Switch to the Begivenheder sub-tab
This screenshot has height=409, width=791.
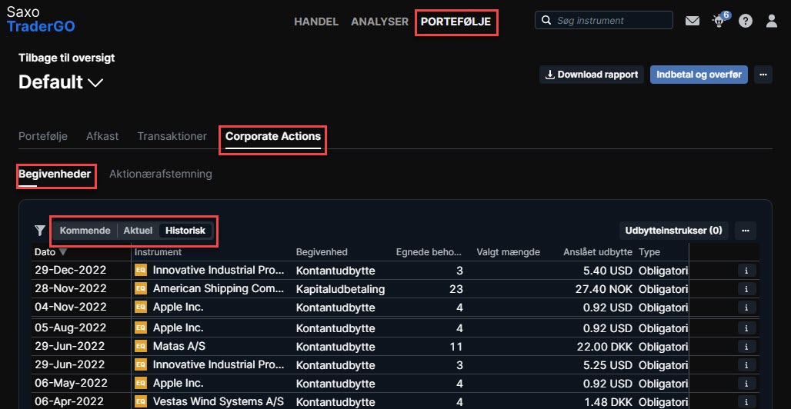point(55,174)
